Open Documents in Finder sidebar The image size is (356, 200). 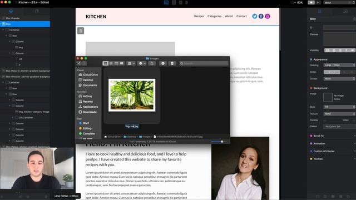[x=88, y=85]
